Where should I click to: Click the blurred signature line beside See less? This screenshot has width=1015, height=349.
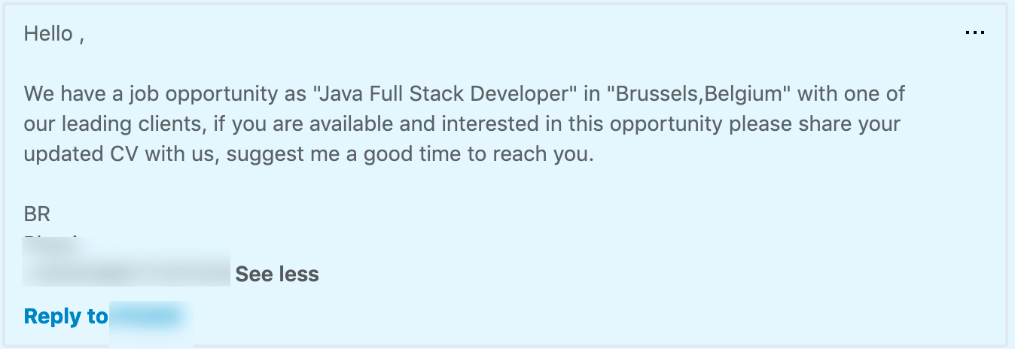[126, 269]
